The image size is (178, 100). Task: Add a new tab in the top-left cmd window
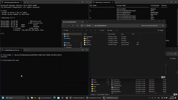click(x=25, y=2)
